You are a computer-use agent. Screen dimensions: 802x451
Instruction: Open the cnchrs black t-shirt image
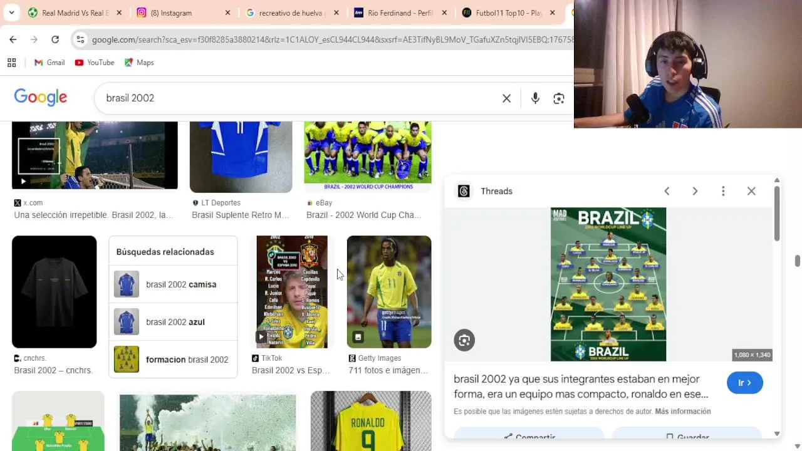pos(55,292)
